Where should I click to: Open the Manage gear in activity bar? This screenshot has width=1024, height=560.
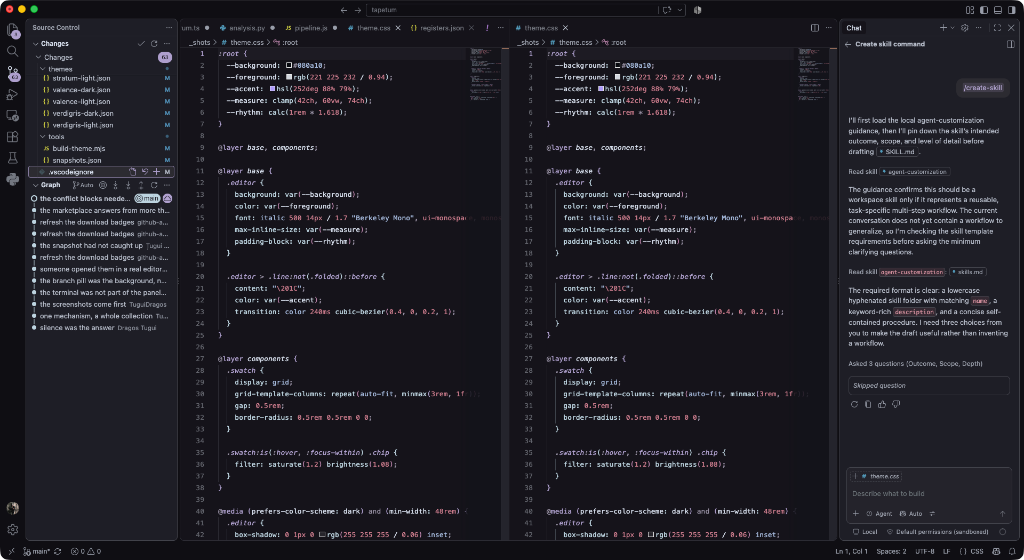13,530
